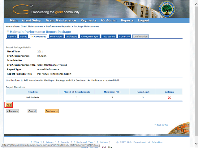Open the G5 Admin menu

[109, 20]
